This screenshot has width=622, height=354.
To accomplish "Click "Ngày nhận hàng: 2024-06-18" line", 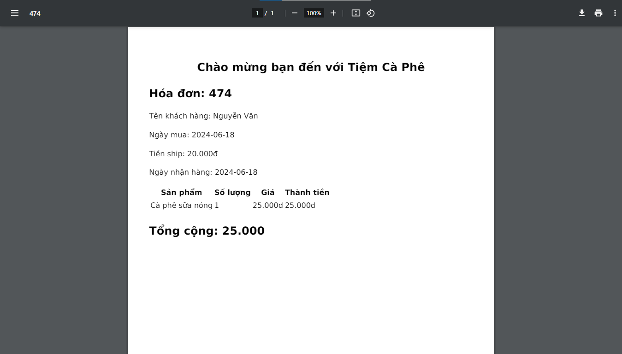I will [203, 172].
